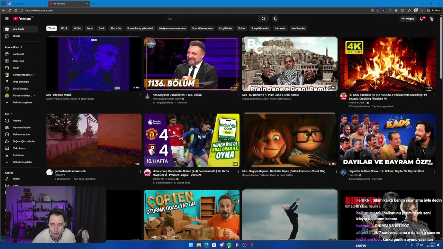Click the browser back arrow
Image resolution: width=443 pixels, height=249 pixels.
(x=3, y=10)
